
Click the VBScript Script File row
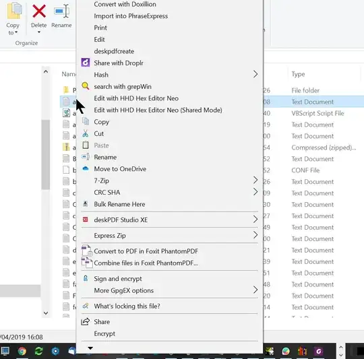(317, 113)
